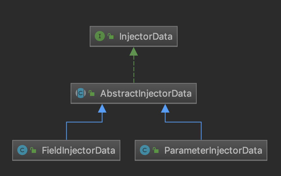The height and width of the screenshot is (176, 281).
Task: Select the InjectorData node label
Action: (x=146, y=36)
